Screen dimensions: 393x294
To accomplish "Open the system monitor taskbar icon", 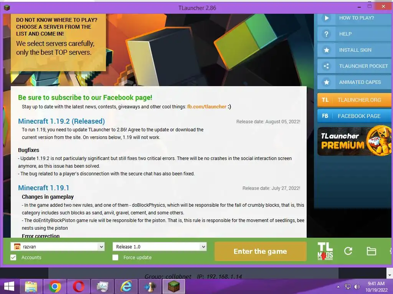I will pyautogui.click(x=102, y=286).
